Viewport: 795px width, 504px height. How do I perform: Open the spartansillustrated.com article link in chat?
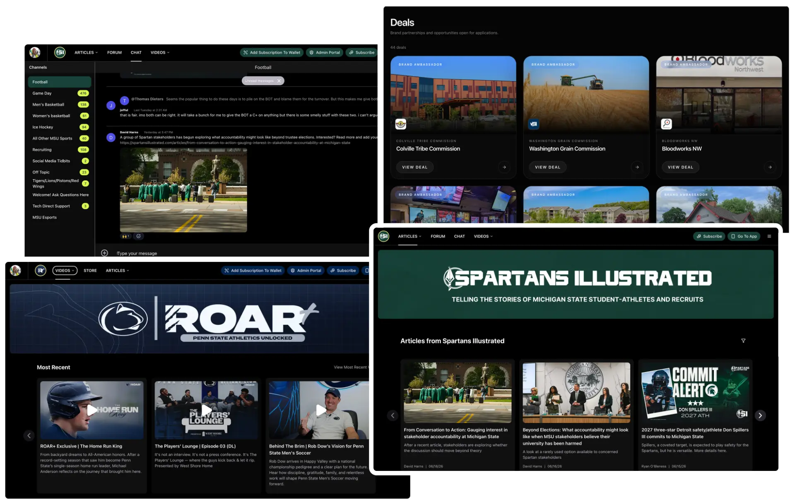point(235,143)
